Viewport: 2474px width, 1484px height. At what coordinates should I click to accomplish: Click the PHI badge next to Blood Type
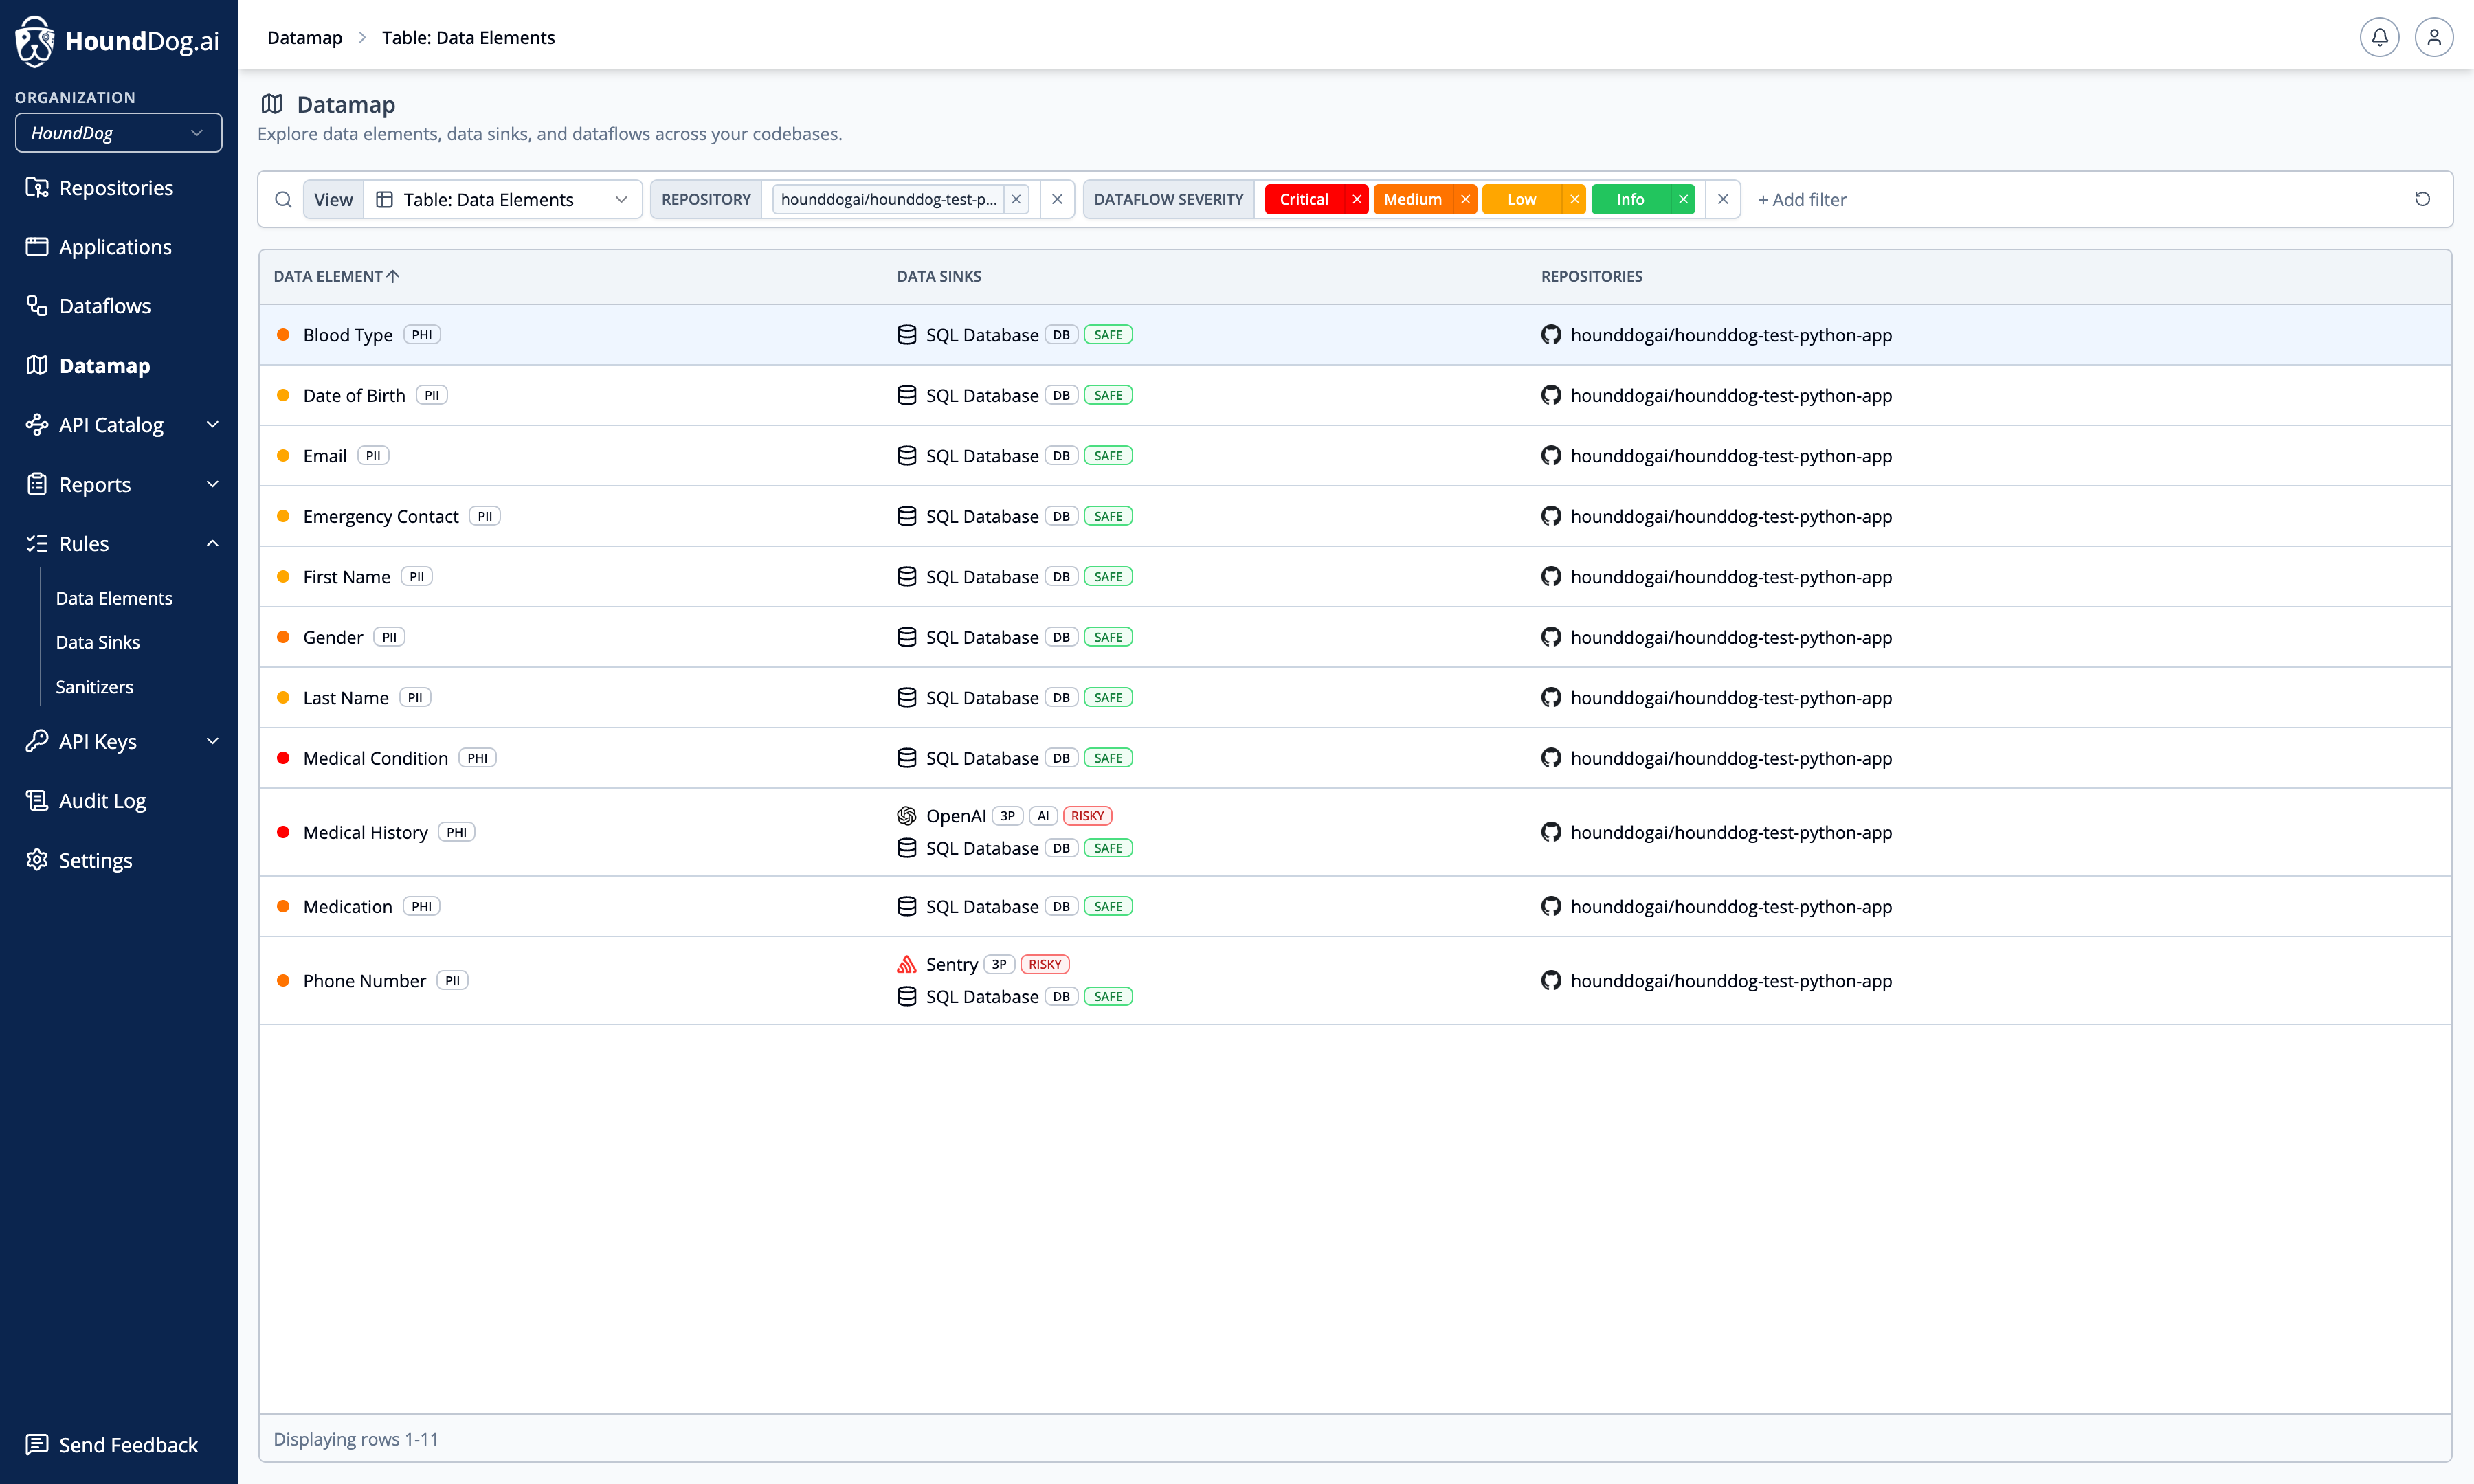tap(422, 335)
